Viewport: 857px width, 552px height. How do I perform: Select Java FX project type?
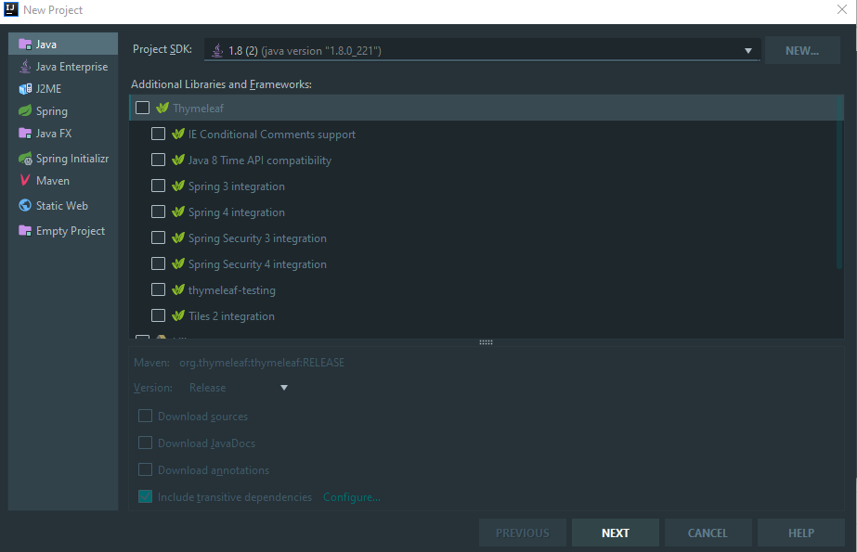[63, 134]
